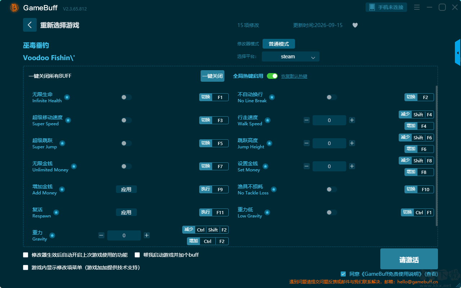Click 重新选择游戏 to reselect game
The height and width of the screenshot is (288, 461).
pyautogui.click(x=60, y=25)
